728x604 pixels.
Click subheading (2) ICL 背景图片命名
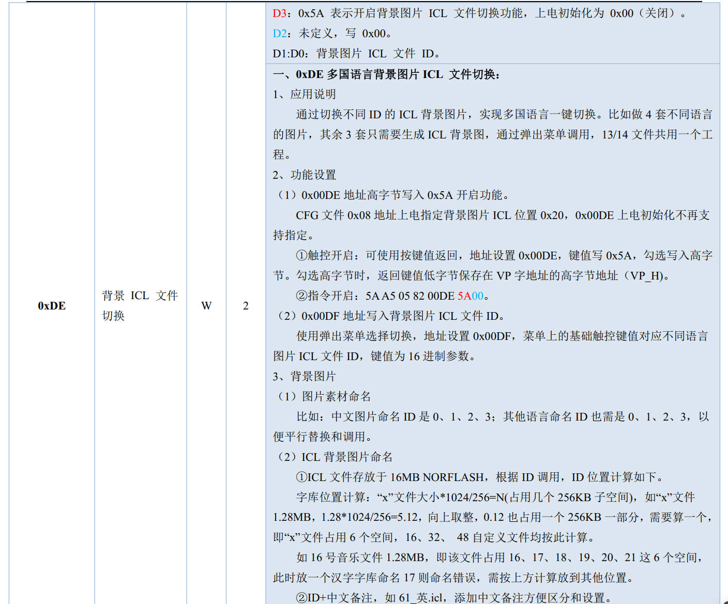pos(335,457)
